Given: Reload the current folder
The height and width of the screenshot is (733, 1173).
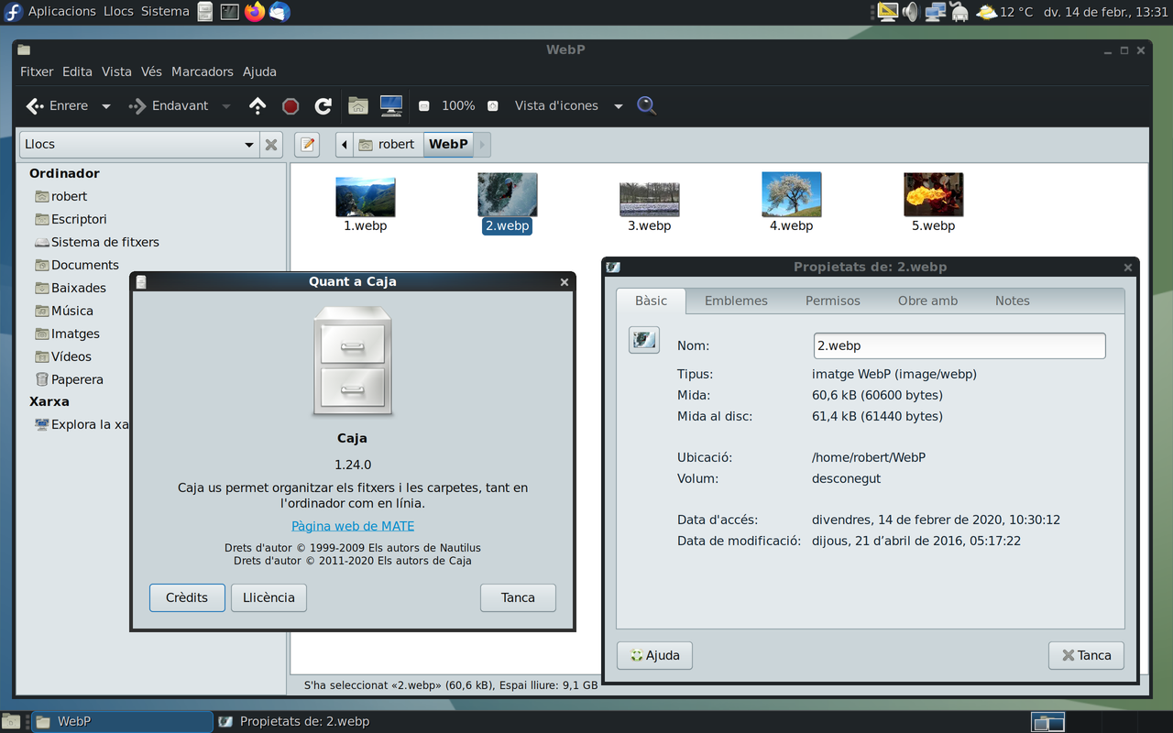Looking at the screenshot, I should (x=323, y=106).
